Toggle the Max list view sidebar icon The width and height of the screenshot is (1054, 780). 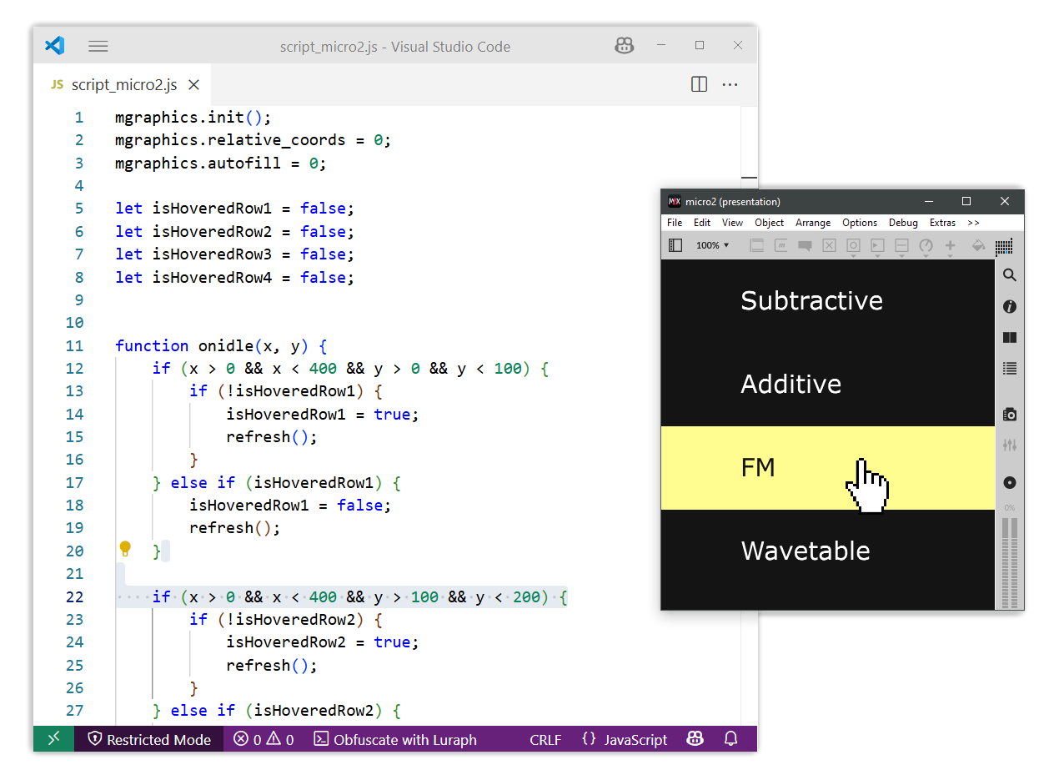pyautogui.click(x=1009, y=369)
